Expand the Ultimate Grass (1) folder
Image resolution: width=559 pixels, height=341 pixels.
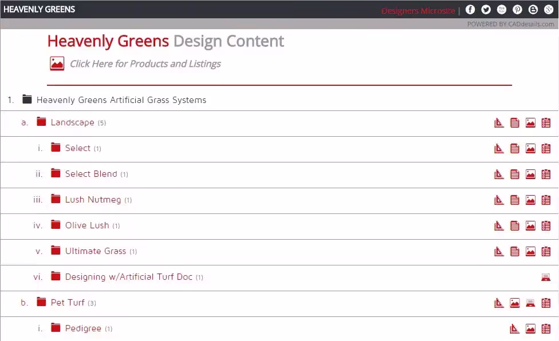(56, 250)
